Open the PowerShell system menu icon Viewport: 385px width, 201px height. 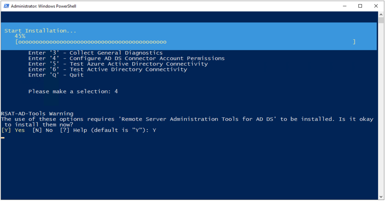[6, 6]
